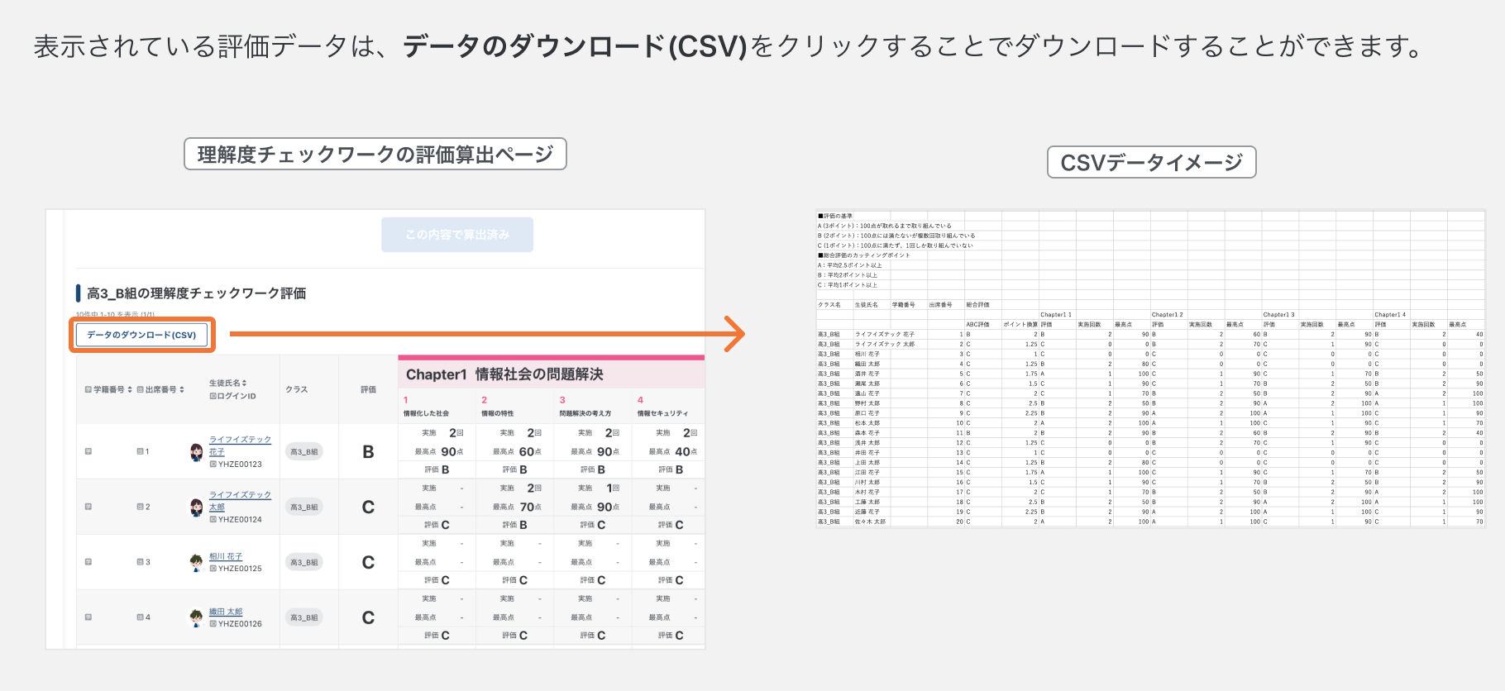Click student-number icon in YHZE00124 row
Screen dimensions: 1505x691
click(x=88, y=507)
